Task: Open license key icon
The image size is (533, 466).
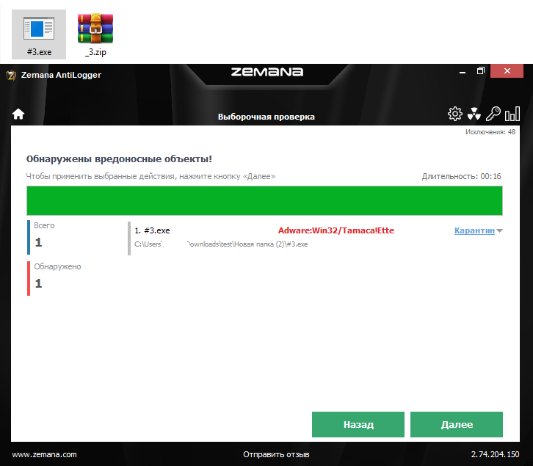Action: (x=493, y=114)
